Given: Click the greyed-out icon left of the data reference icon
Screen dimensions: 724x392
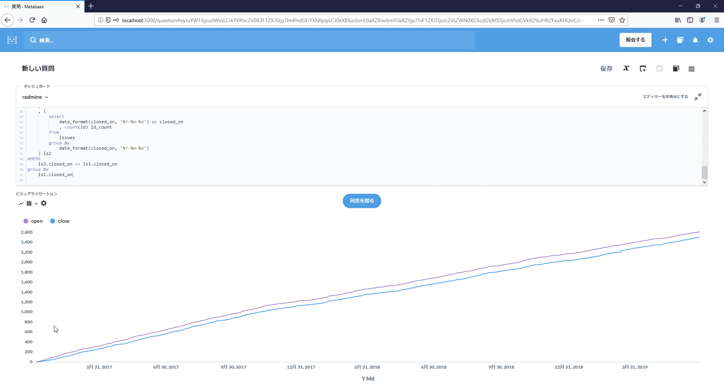Looking at the screenshot, I should [660, 69].
